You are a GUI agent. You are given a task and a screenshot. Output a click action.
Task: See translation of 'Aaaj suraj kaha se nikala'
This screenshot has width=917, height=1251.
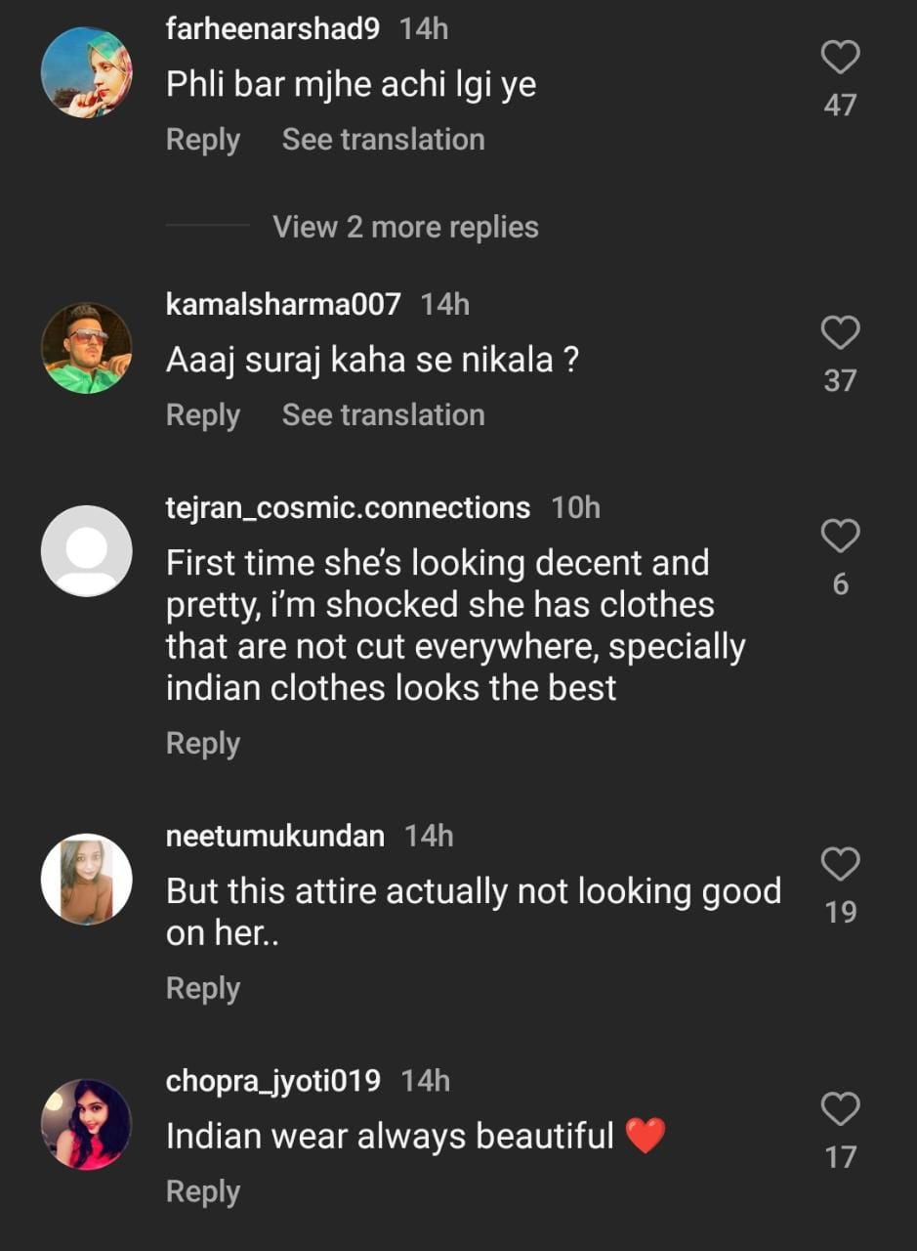(x=383, y=415)
